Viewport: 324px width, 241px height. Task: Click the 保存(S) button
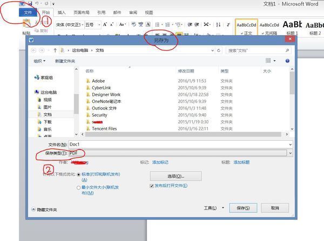click(243, 208)
